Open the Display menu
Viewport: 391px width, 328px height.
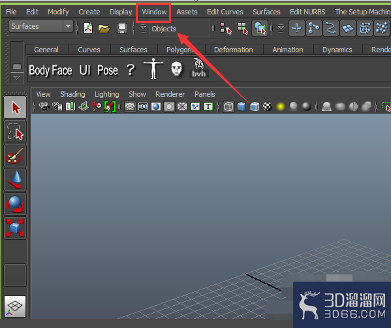click(121, 12)
